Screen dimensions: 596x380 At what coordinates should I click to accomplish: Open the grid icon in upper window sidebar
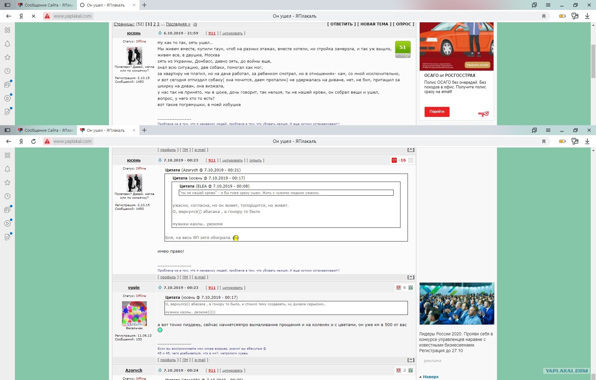pos(7,30)
